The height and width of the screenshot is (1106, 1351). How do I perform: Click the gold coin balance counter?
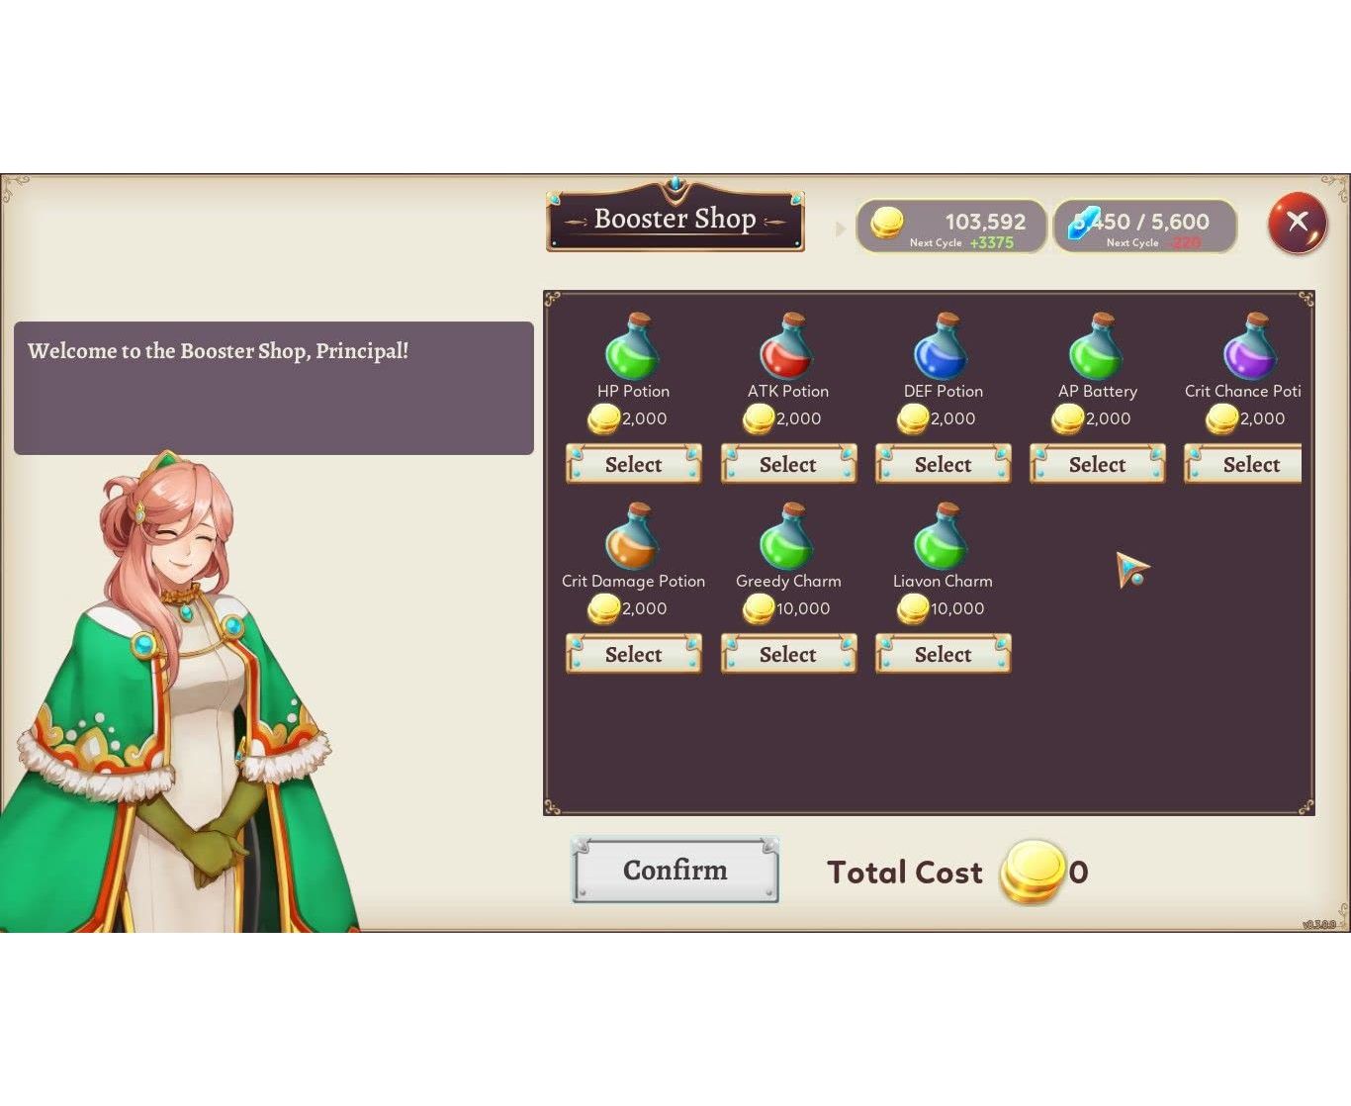pos(950,227)
